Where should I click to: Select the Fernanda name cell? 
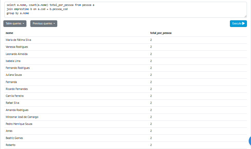(x=11, y=82)
